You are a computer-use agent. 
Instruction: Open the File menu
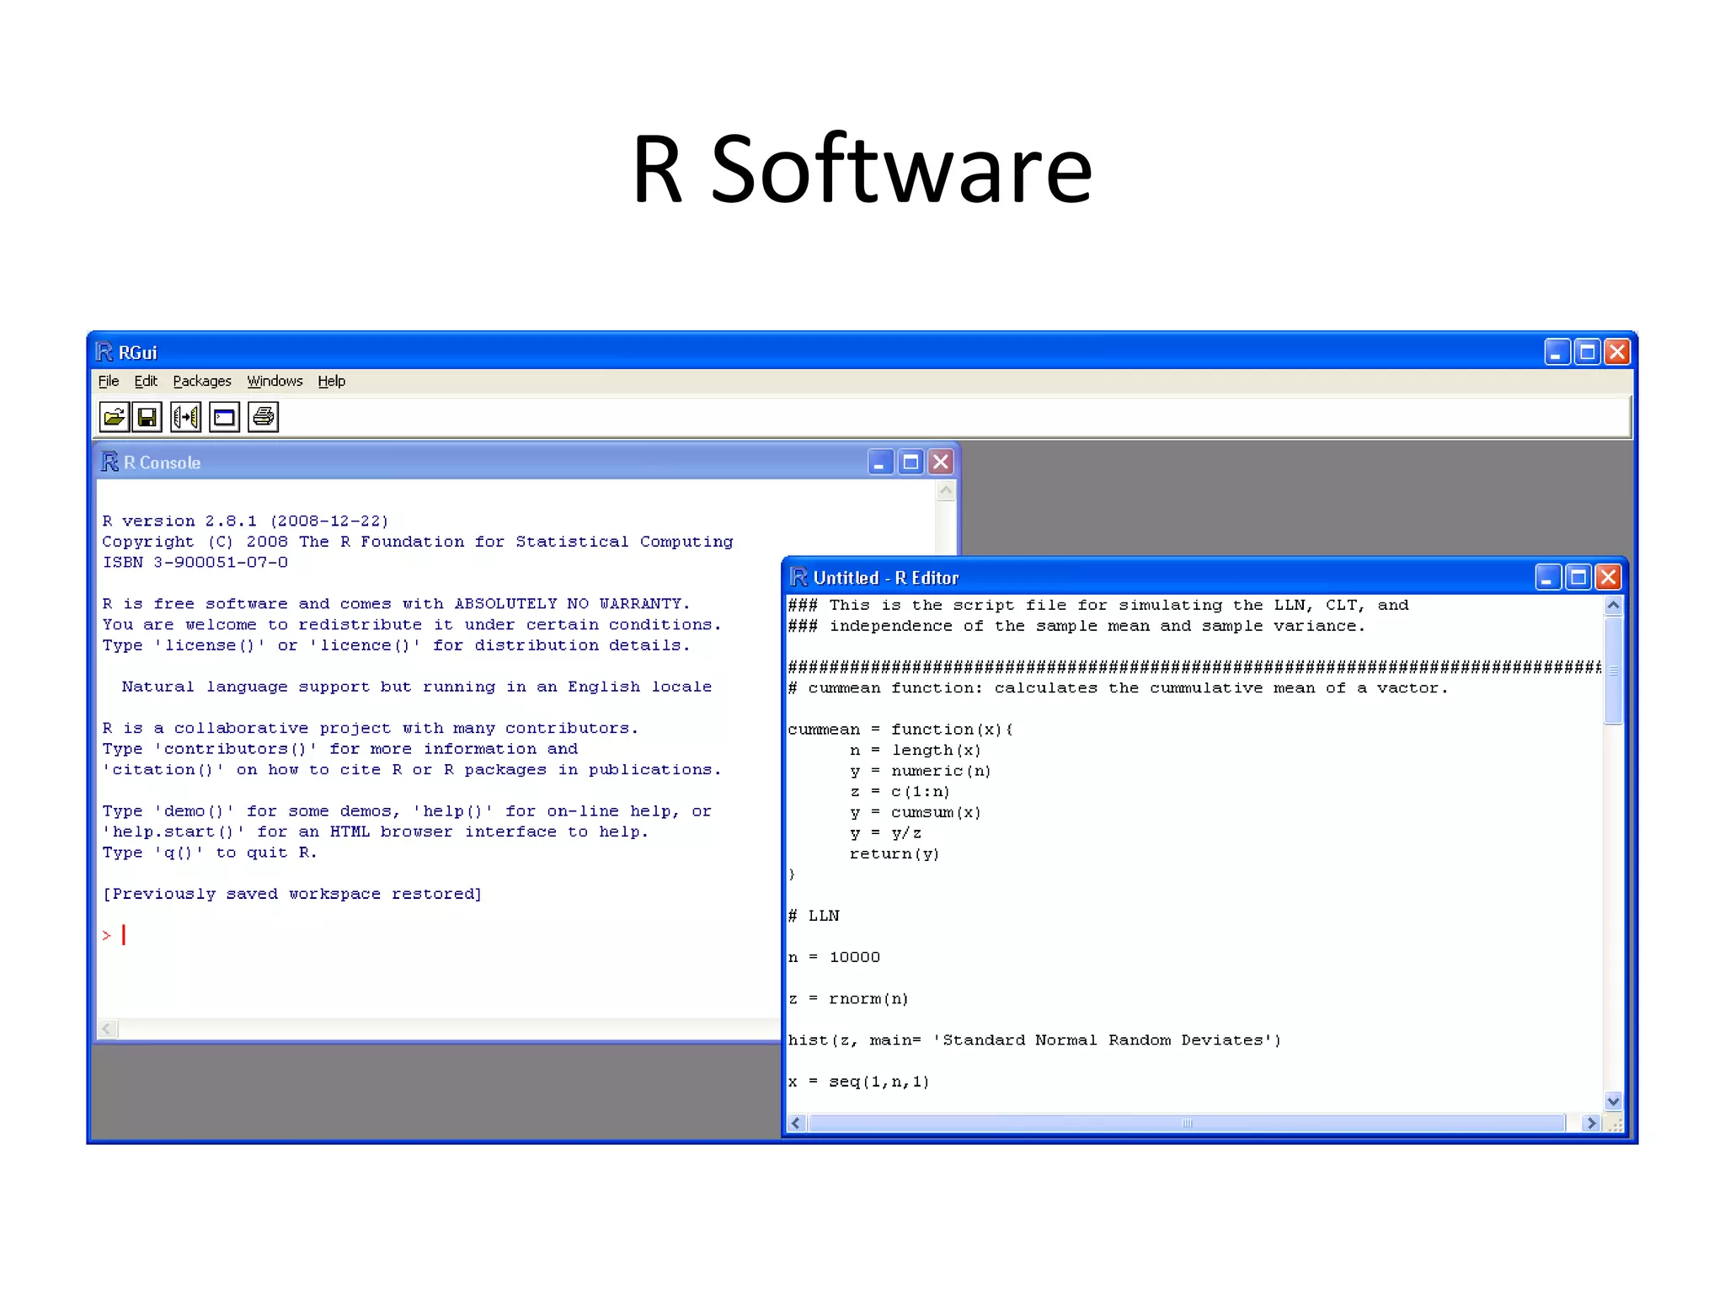109,381
